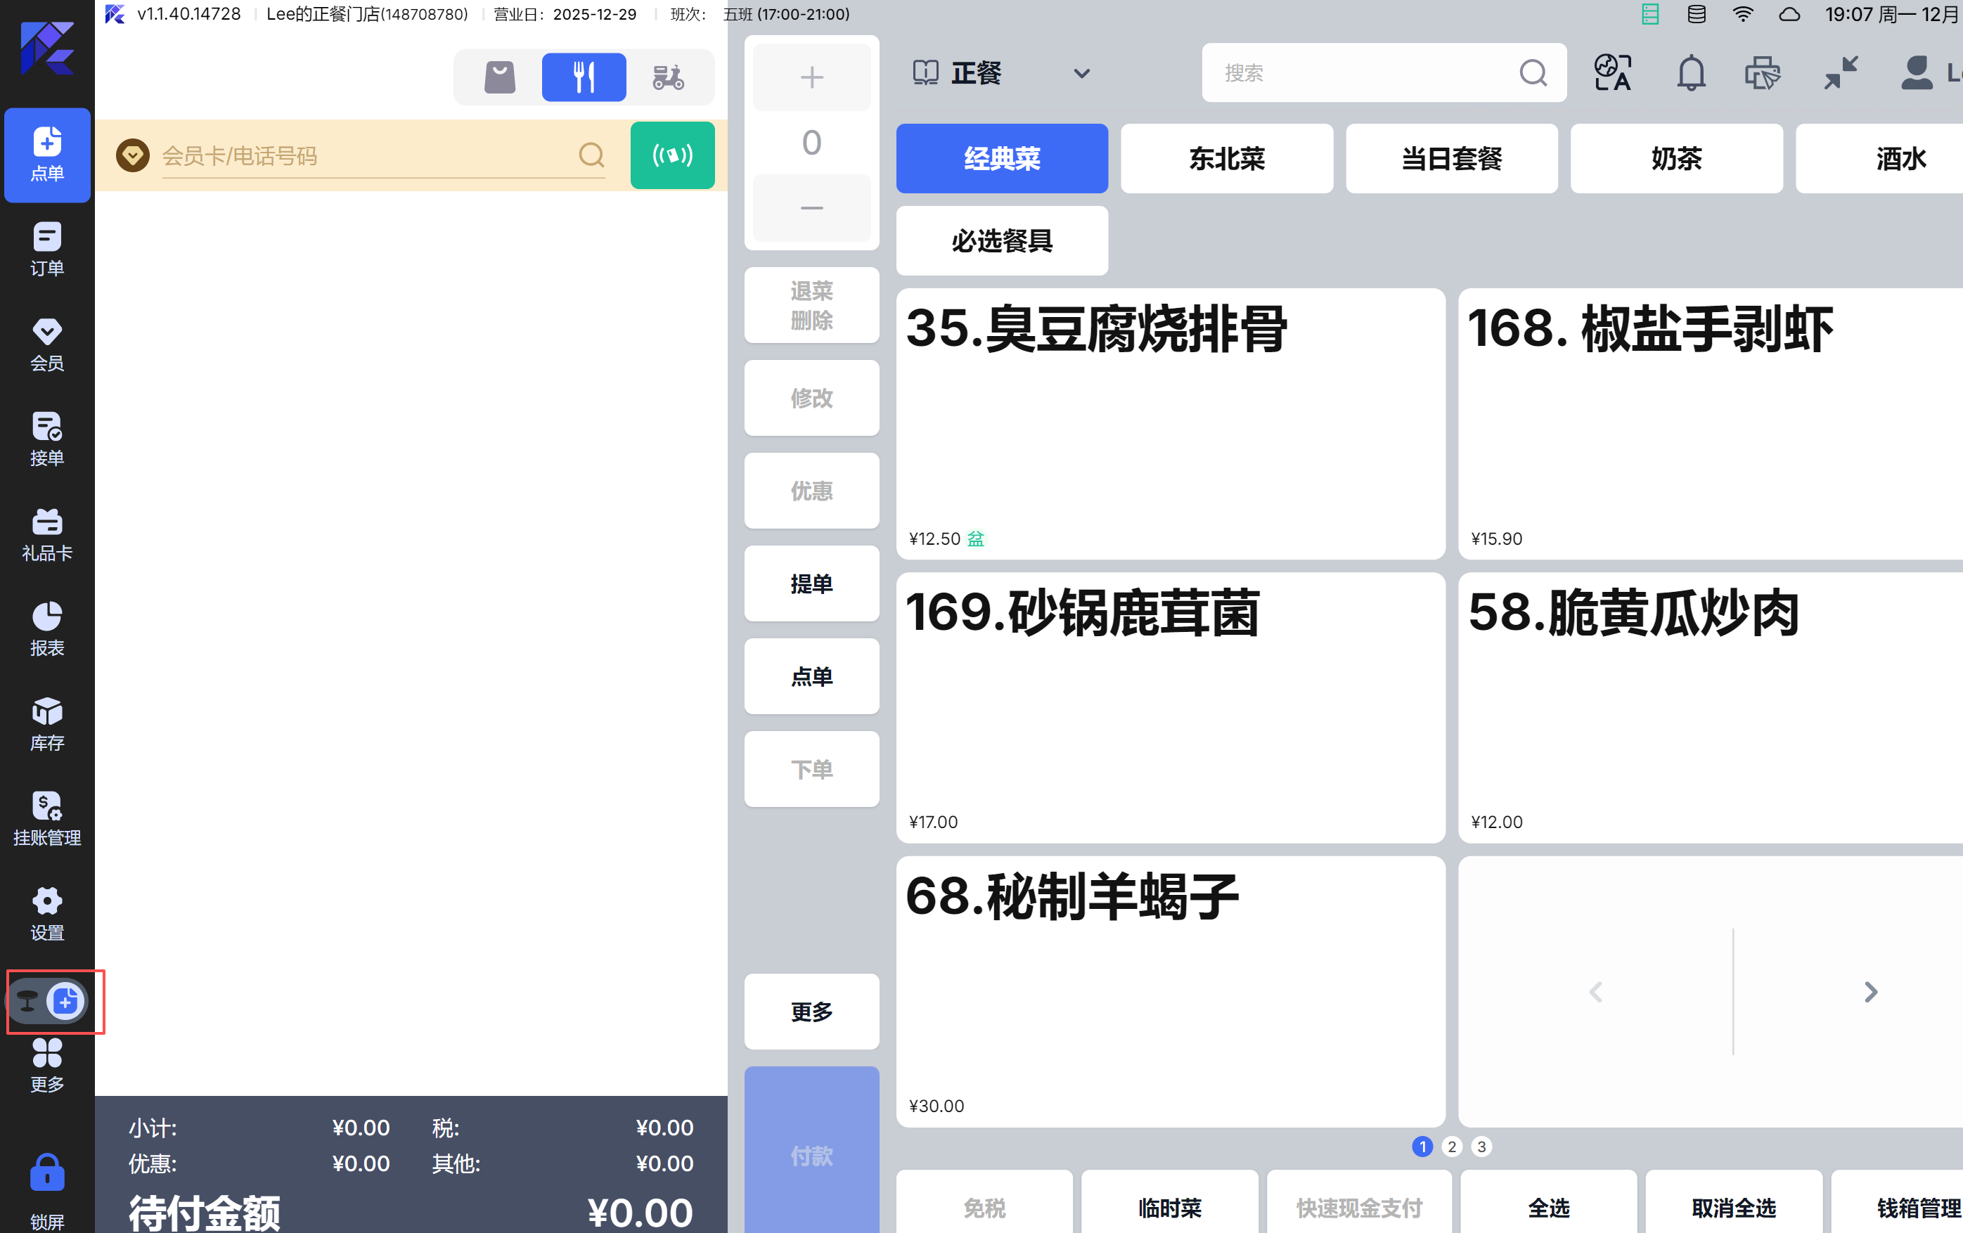Image resolution: width=1963 pixels, height=1233 pixels.
Task: Click the printer icon in the top bar
Action: 1762,73
